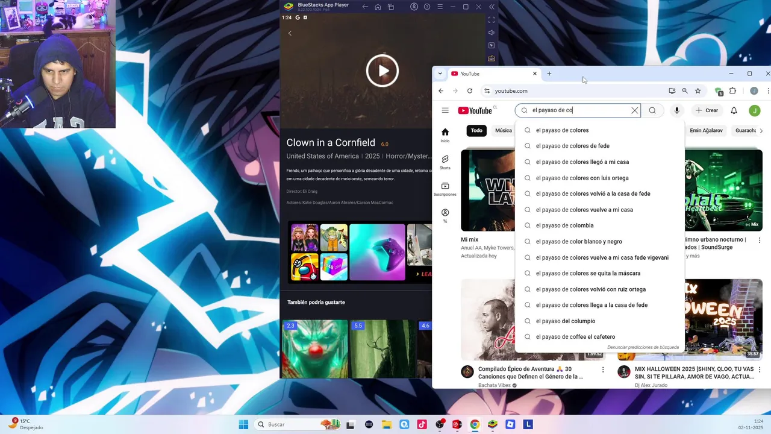Image resolution: width=771 pixels, height=434 pixels.
Task: Open the Crear button
Action: pos(707,110)
